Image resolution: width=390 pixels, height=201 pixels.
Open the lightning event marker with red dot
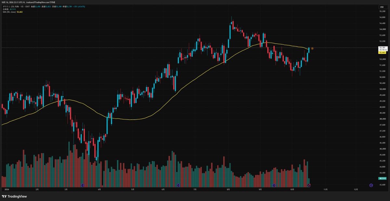[x=309, y=185]
